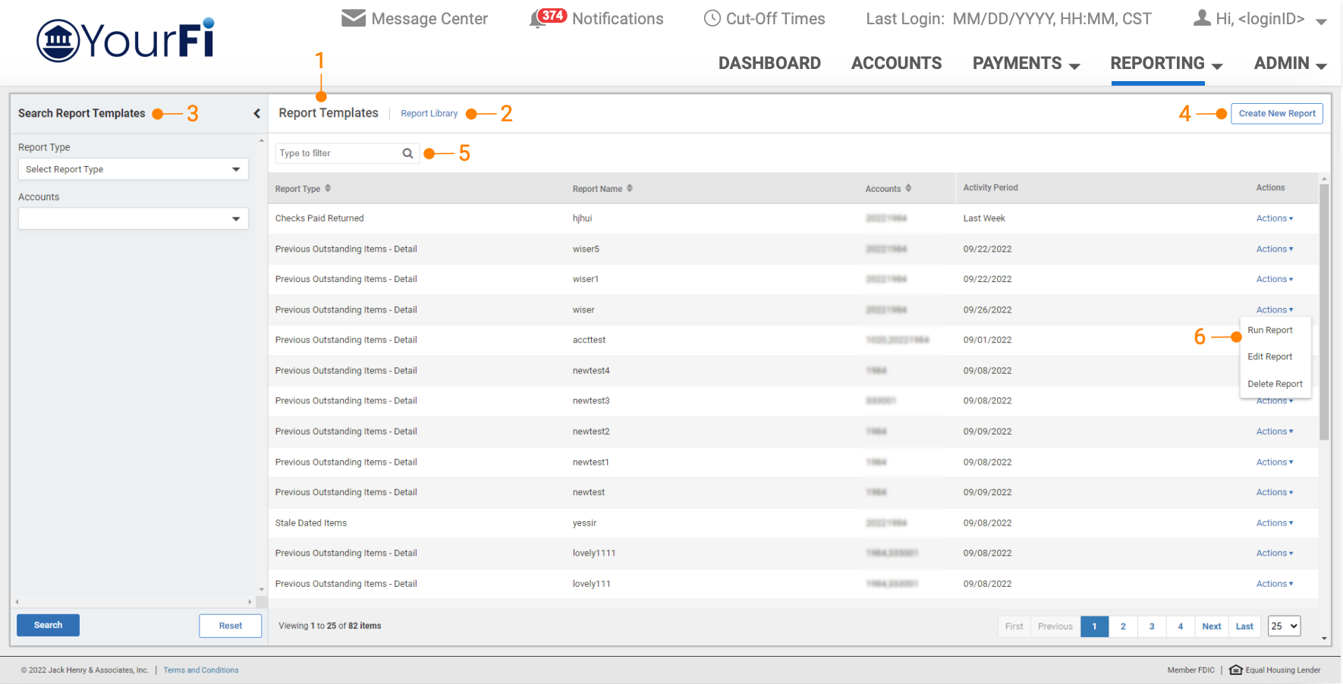Sort table by Accounts column
This screenshot has height=684, width=1343.
click(908, 188)
